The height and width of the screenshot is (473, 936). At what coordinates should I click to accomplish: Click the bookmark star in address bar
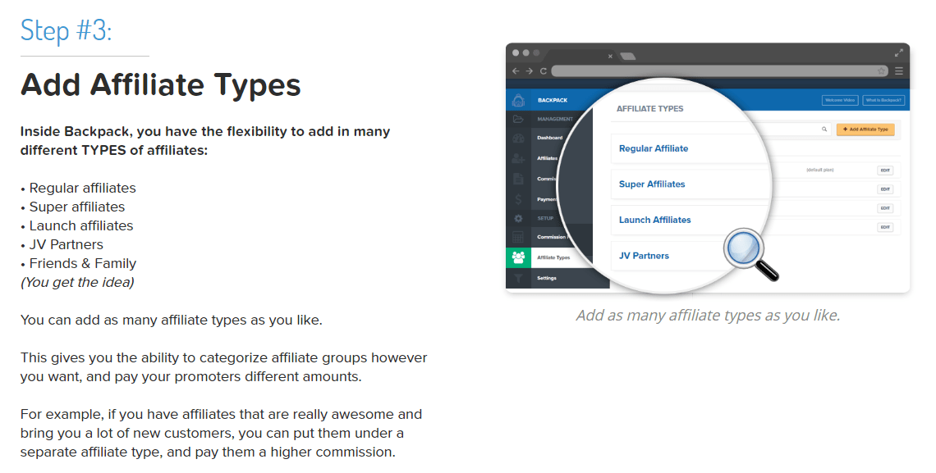point(881,70)
